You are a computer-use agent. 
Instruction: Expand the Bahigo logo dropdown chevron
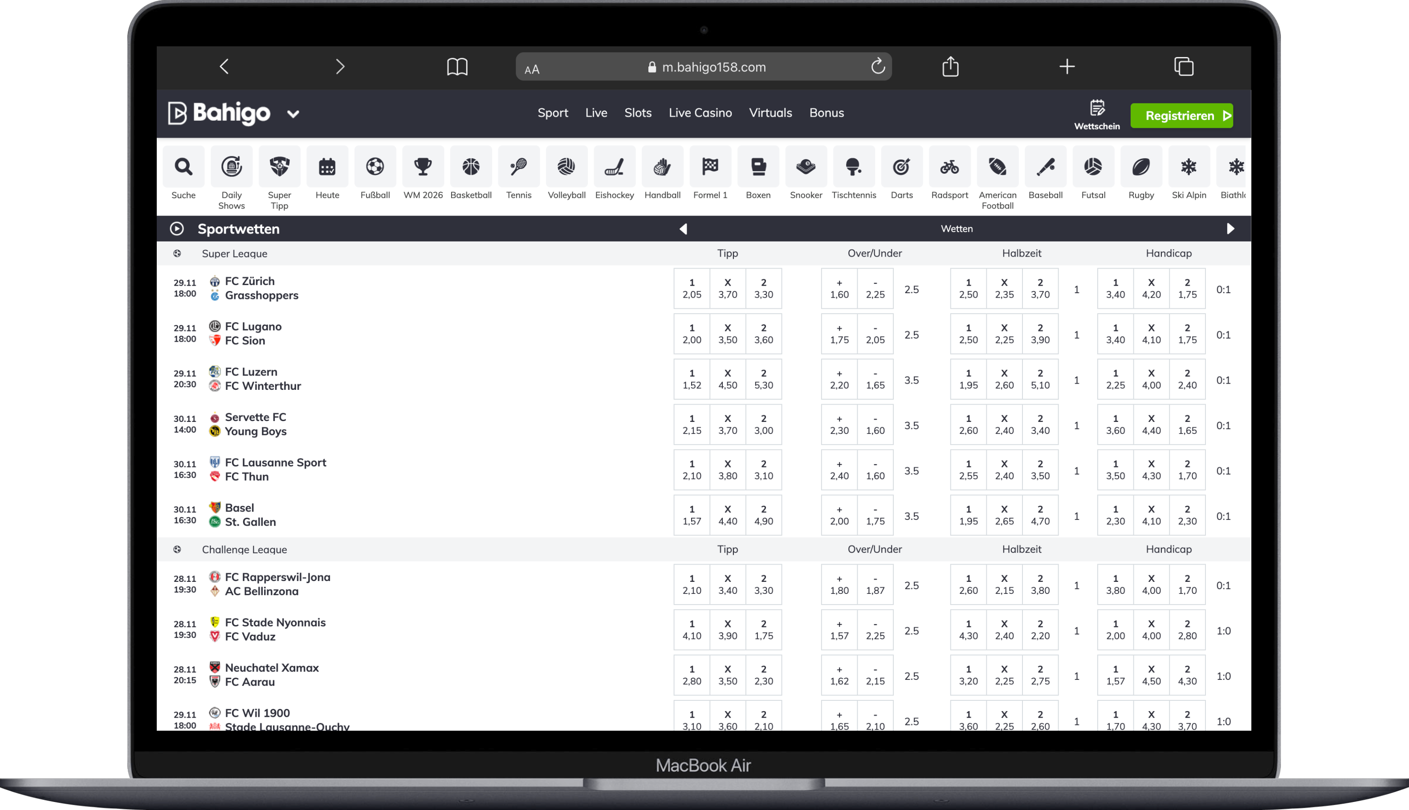(293, 115)
